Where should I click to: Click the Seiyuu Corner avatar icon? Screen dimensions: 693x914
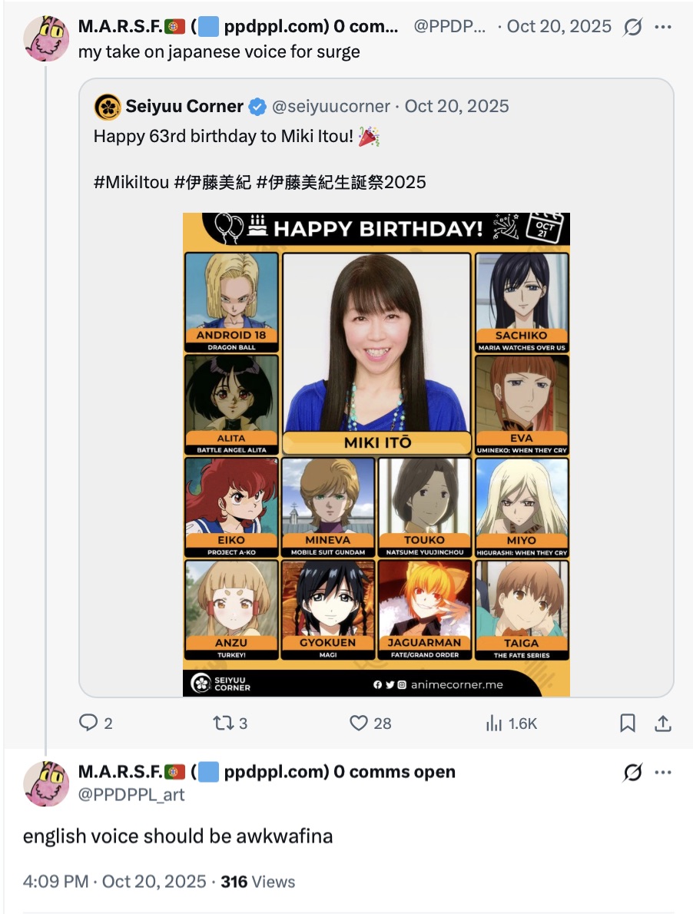(108, 107)
